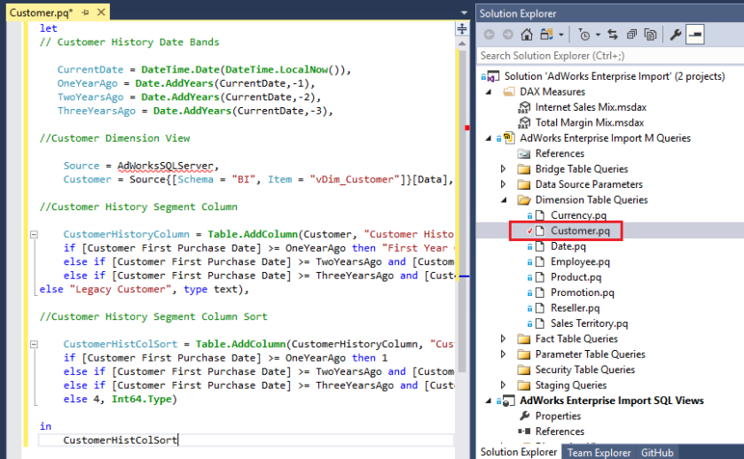Expand the Fact Table Queries folder
Image resolution: width=744 pixels, height=459 pixels.
[504, 338]
